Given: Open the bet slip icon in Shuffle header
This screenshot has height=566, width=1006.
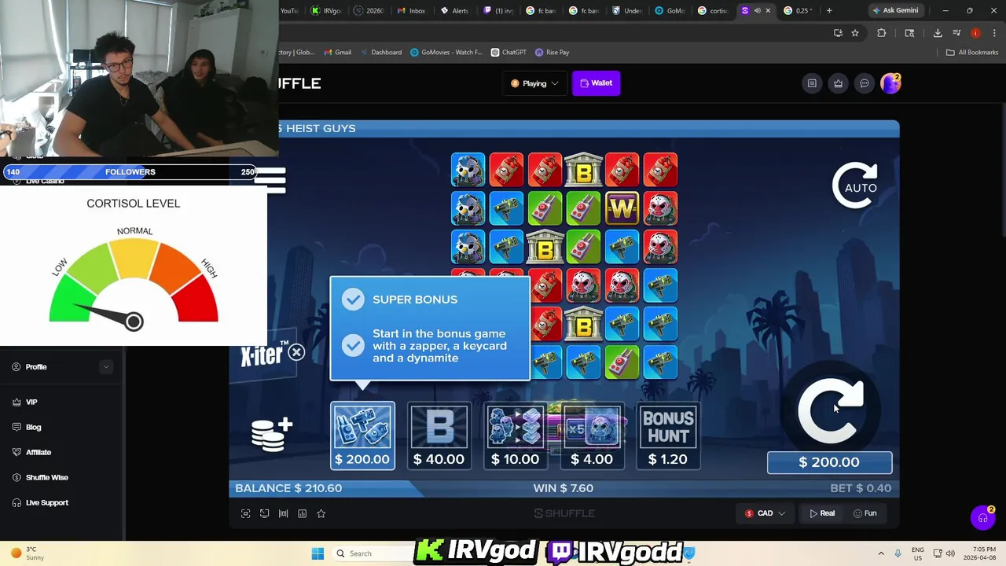Looking at the screenshot, I should [x=812, y=83].
